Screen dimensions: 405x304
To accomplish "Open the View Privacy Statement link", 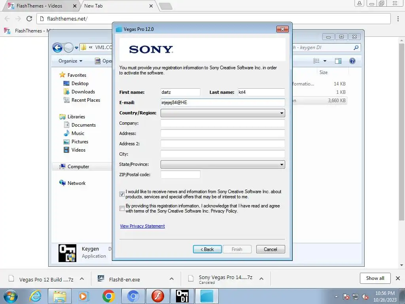I will point(142,226).
